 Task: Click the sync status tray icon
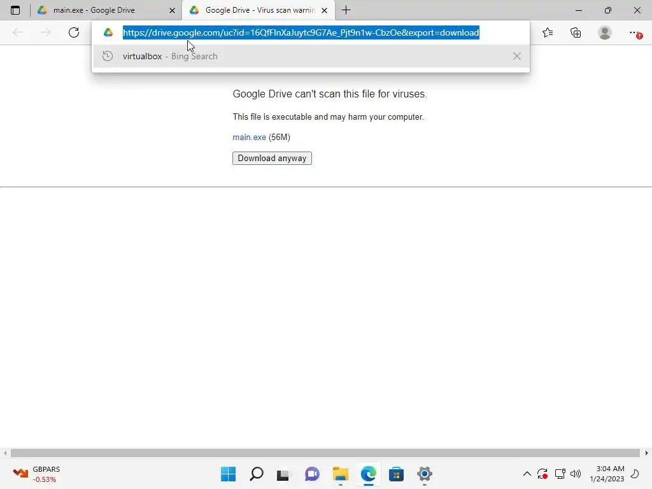pos(542,474)
